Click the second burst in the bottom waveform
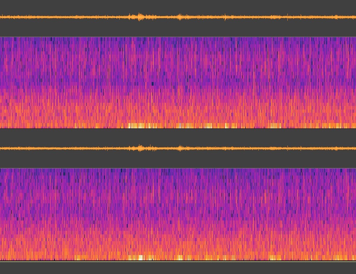The height and width of the screenshot is (274, 356). click(x=180, y=148)
